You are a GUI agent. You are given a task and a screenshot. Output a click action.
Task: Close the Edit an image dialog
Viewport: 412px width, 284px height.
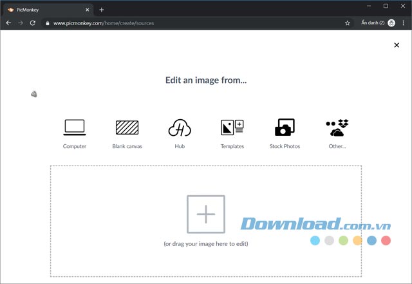point(397,45)
